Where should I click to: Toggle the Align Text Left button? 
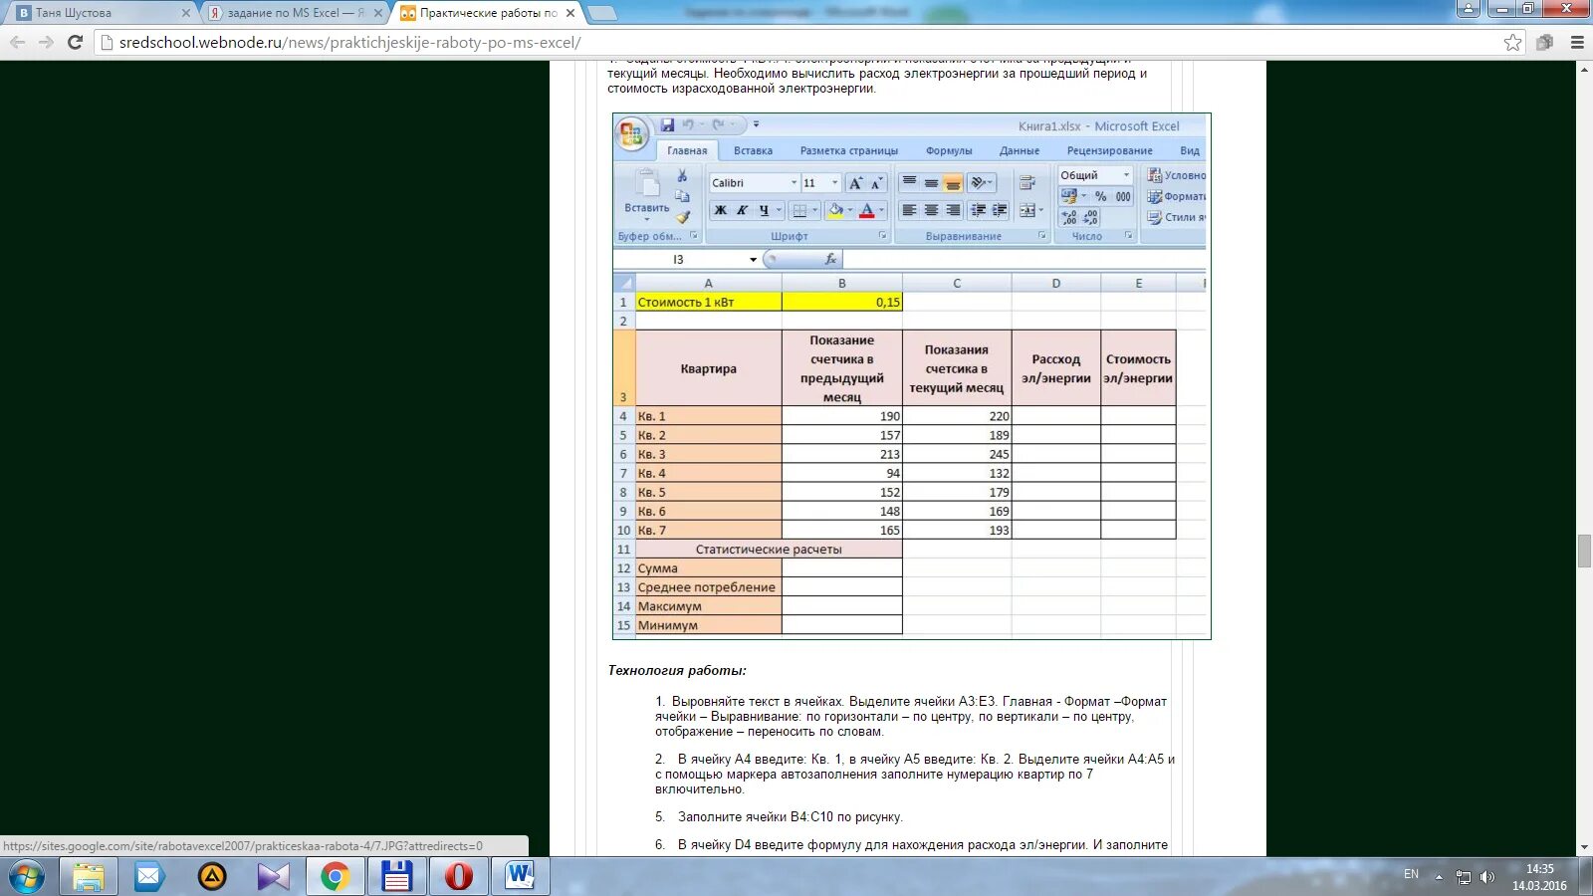coord(909,210)
